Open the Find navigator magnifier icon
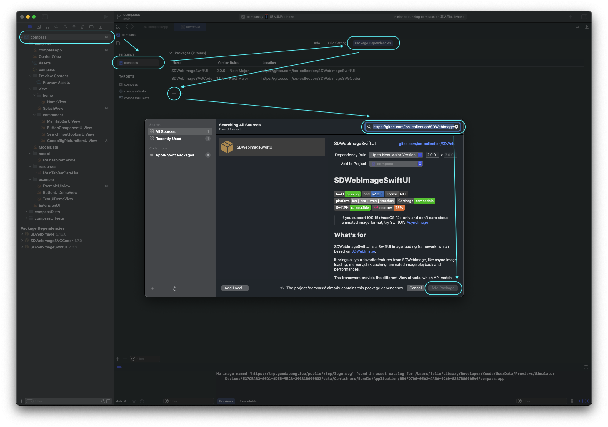Screen dimensions: 608x427 click(x=56, y=27)
